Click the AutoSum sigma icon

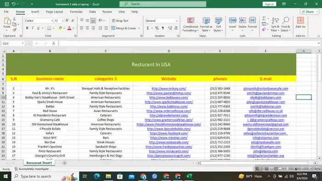(264, 19)
